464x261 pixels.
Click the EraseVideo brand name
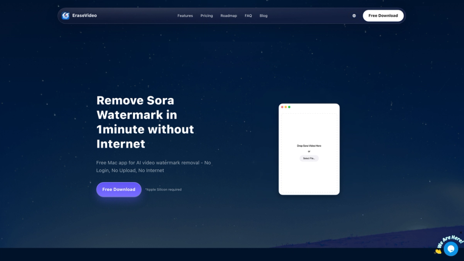[84, 16]
